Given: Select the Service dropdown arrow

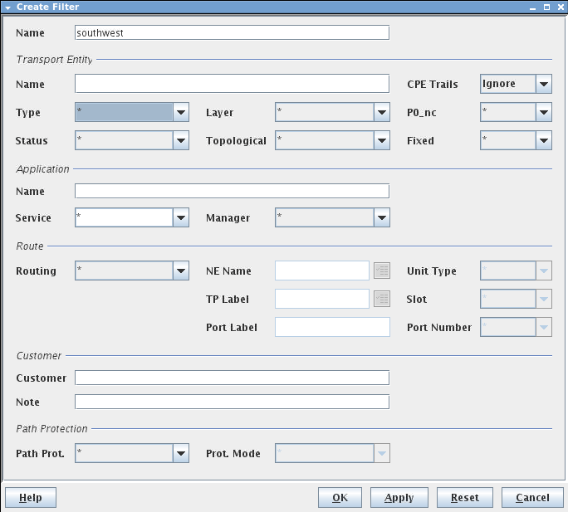Looking at the screenshot, I should tap(181, 217).
